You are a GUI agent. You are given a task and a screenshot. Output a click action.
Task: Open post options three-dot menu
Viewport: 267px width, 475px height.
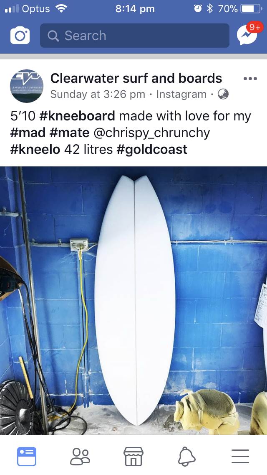(250, 79)
